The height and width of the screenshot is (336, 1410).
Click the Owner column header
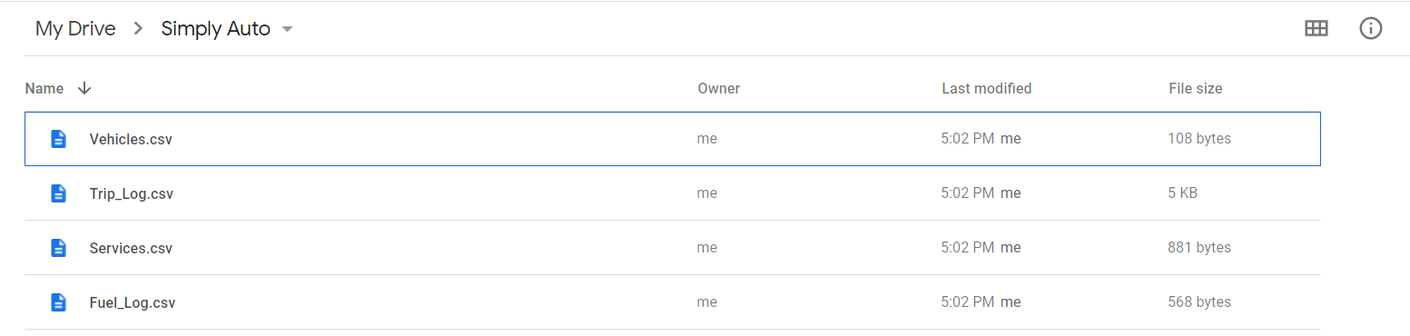click(x=718, y=88)
